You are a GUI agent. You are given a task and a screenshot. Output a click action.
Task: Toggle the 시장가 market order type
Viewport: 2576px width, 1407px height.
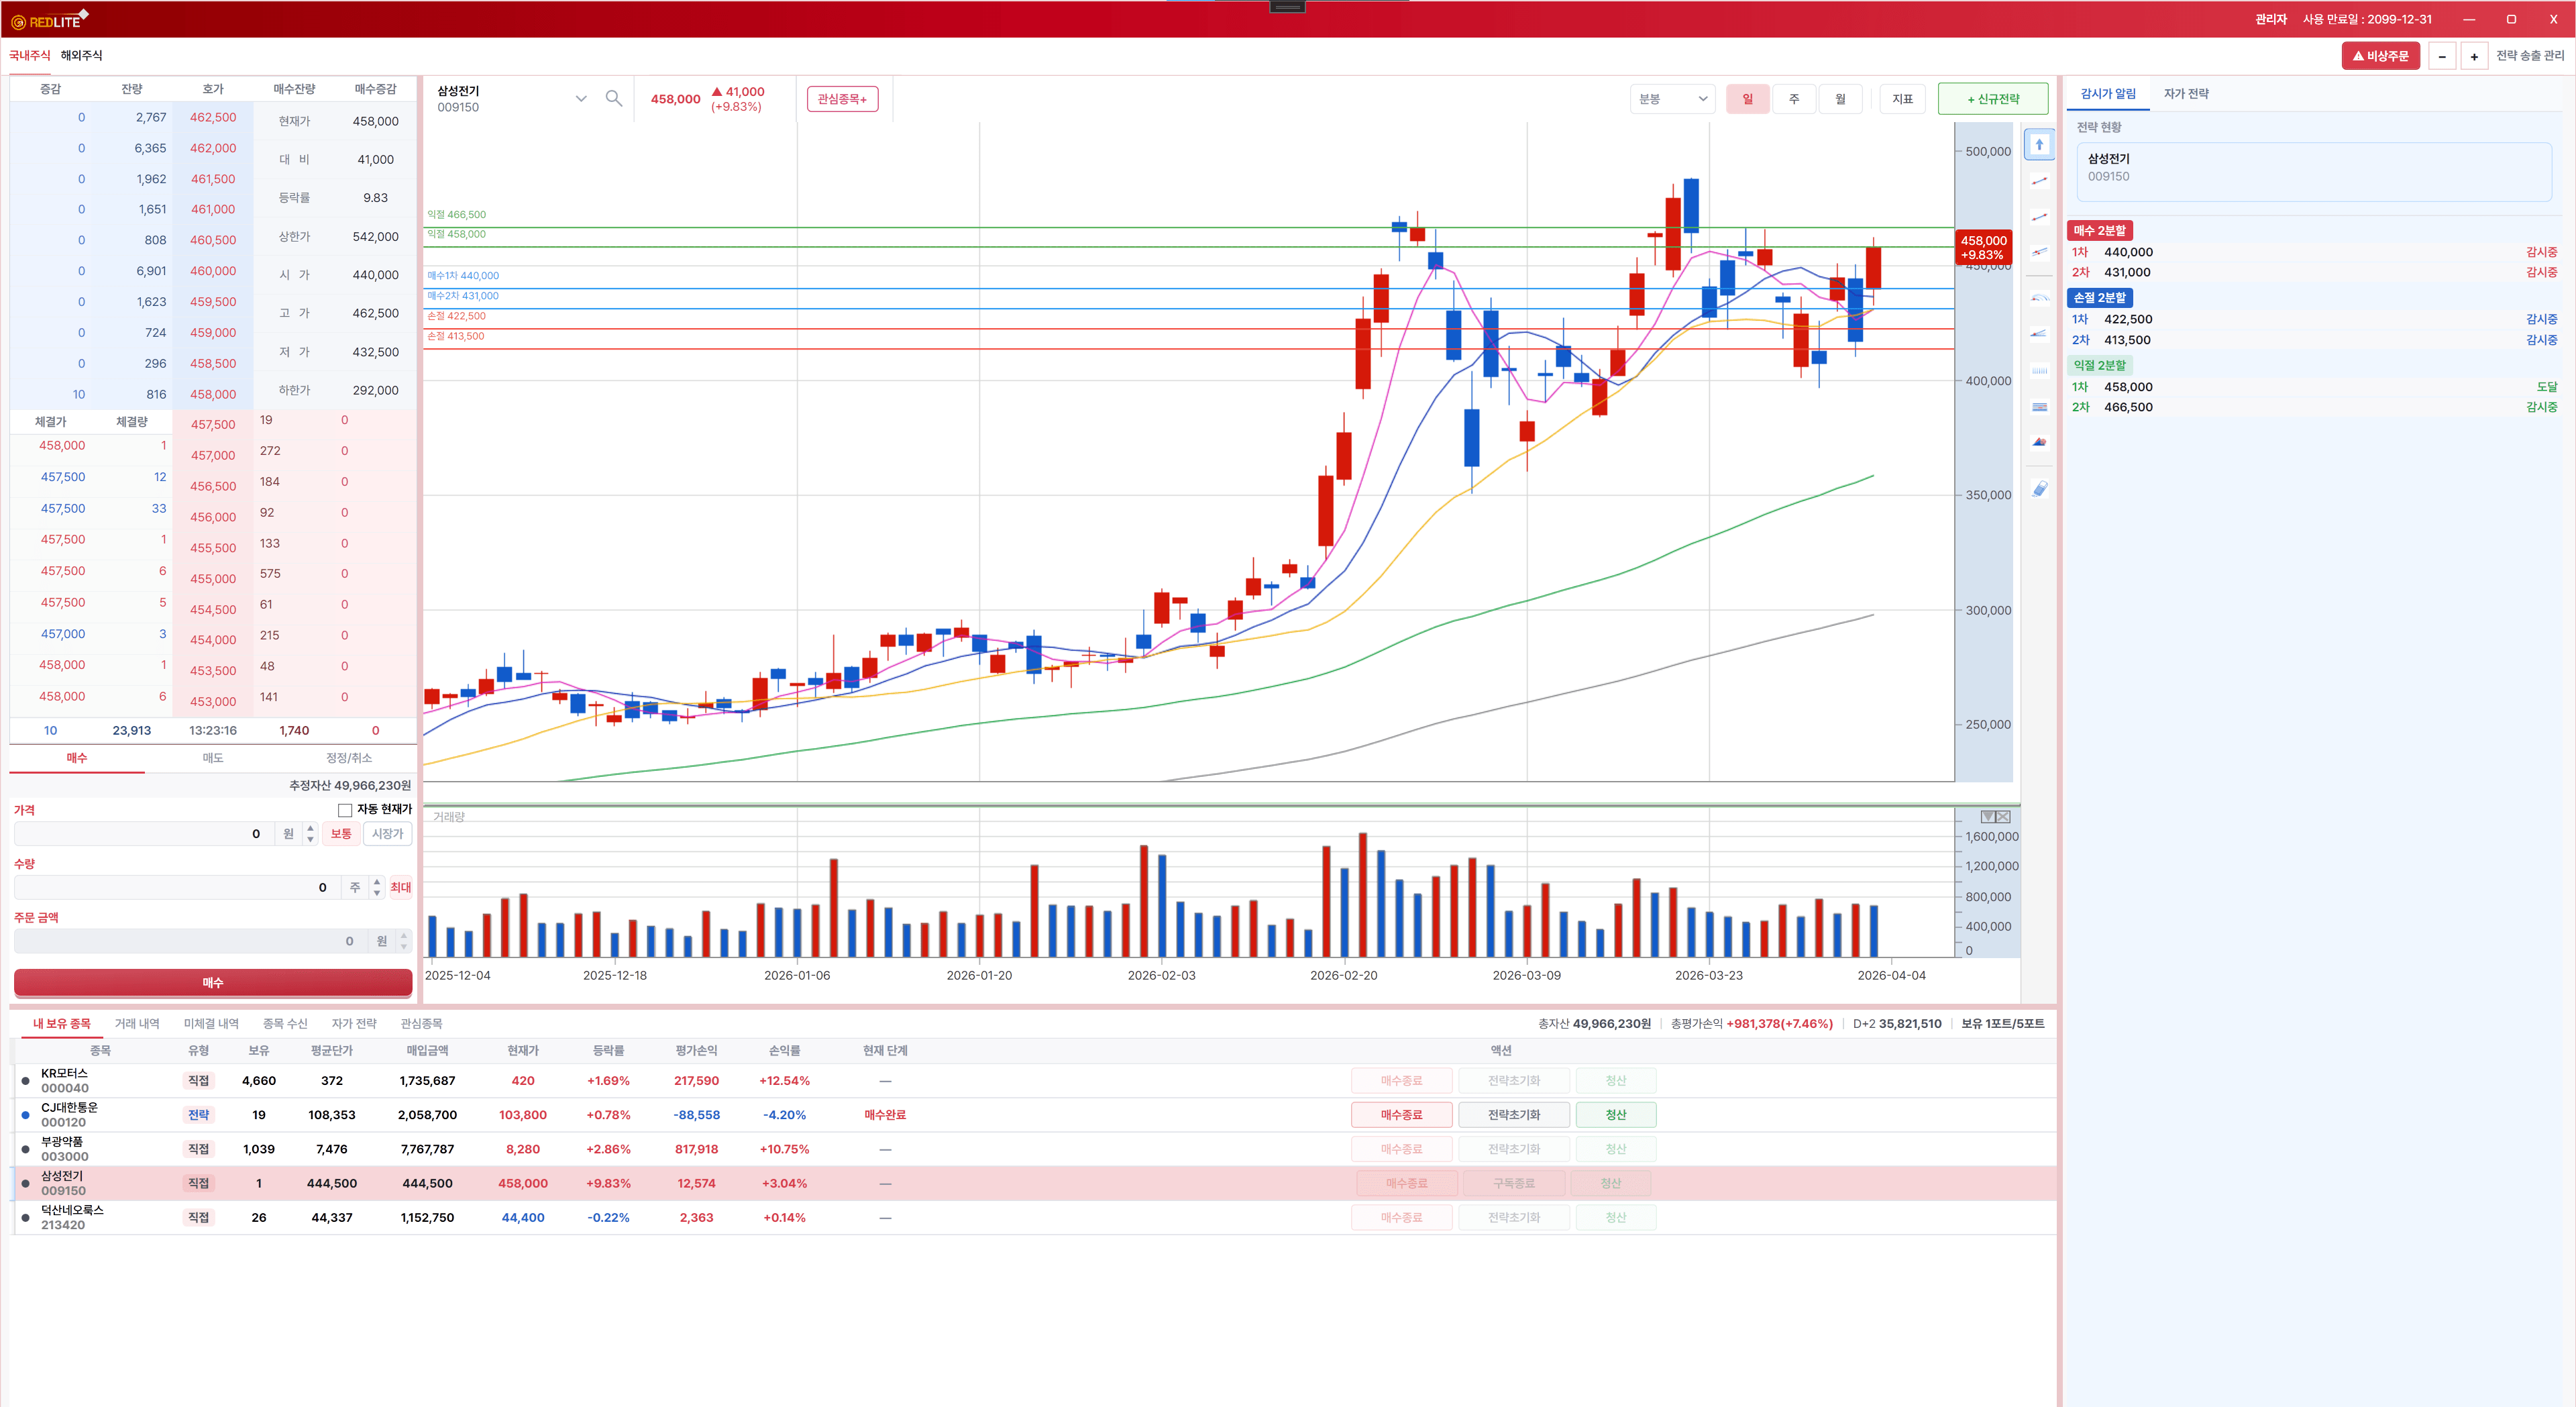[387, 834]
